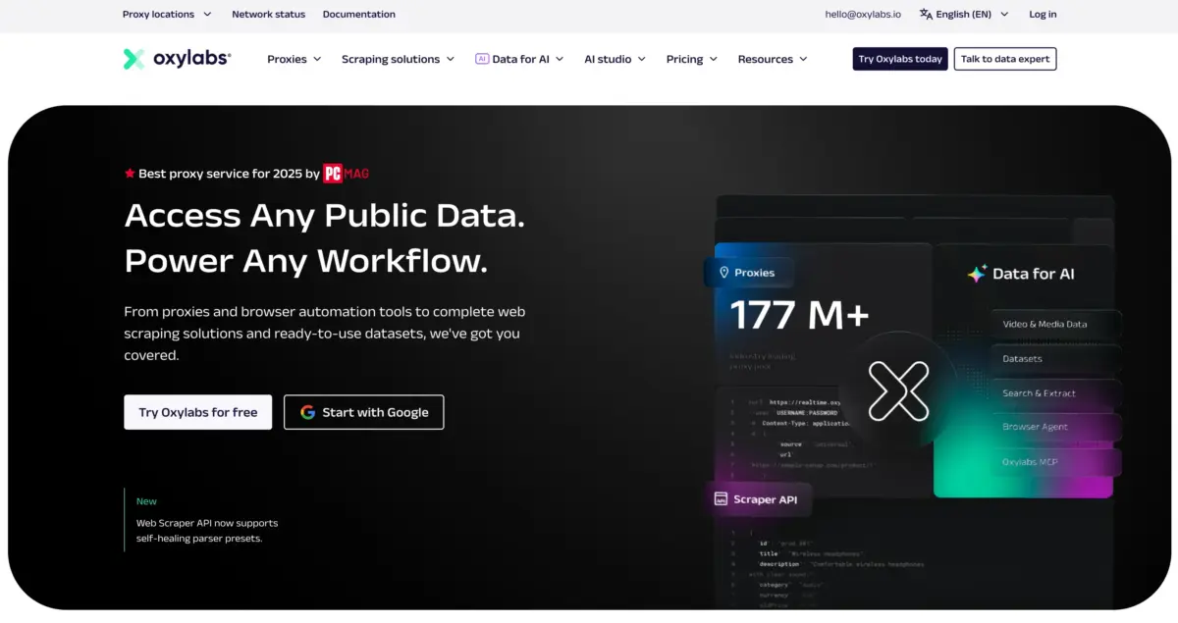Expand the AI studio menu
The image size is (1178, 623).
click(x=616, y=59)
